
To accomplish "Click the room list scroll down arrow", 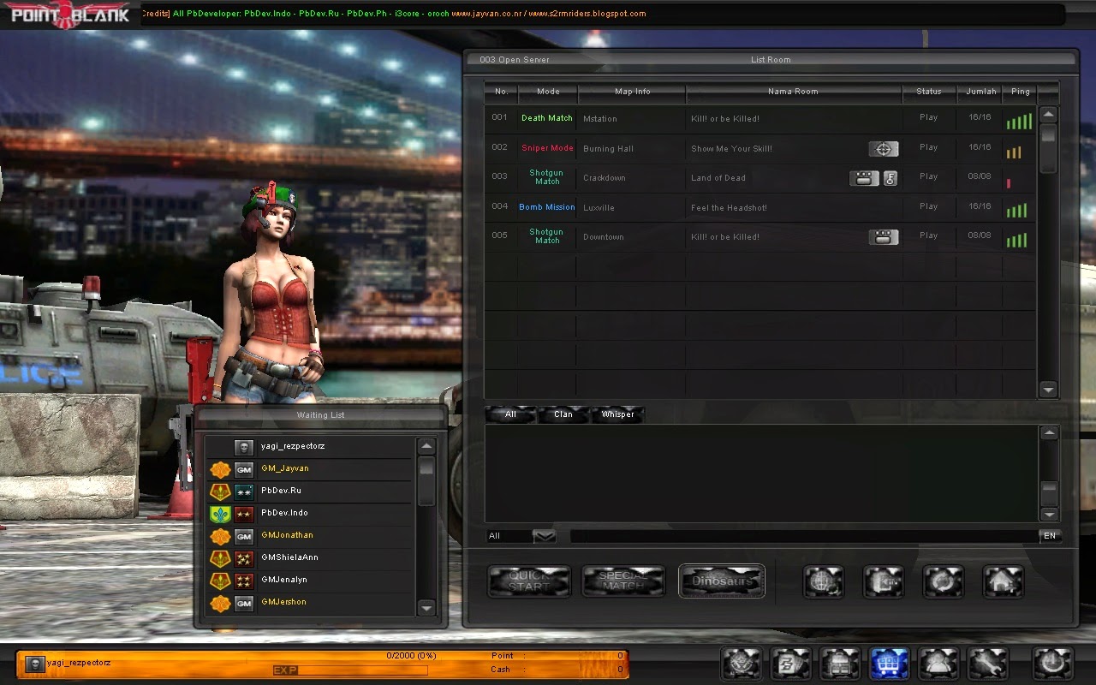I will point(1049,390).
